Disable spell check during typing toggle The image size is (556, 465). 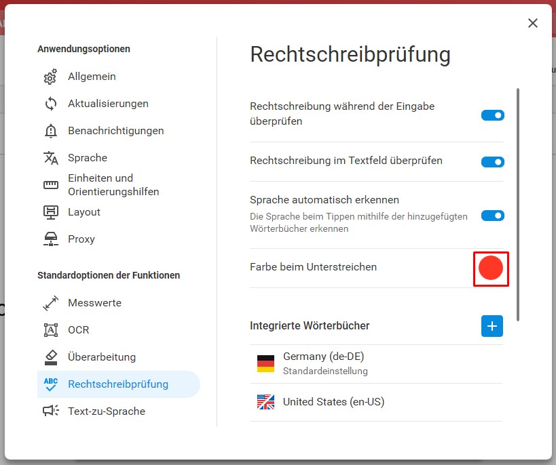click(493, 115)
